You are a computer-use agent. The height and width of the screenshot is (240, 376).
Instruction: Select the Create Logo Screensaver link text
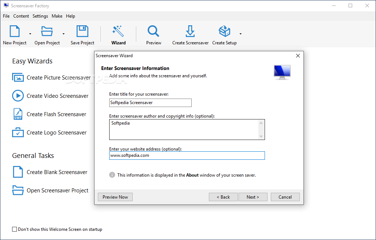coord(56,133)
